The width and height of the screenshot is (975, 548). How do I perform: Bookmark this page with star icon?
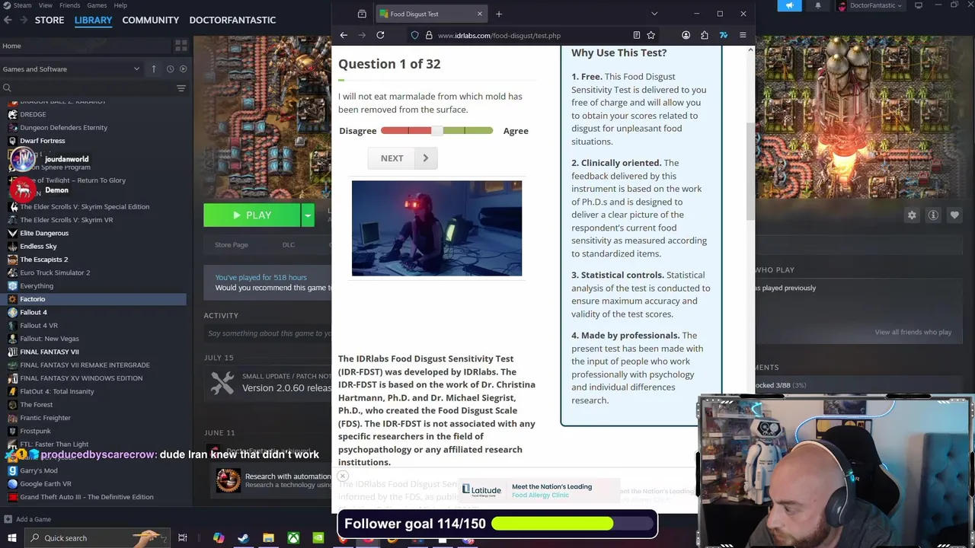click(x=651, y=35)
